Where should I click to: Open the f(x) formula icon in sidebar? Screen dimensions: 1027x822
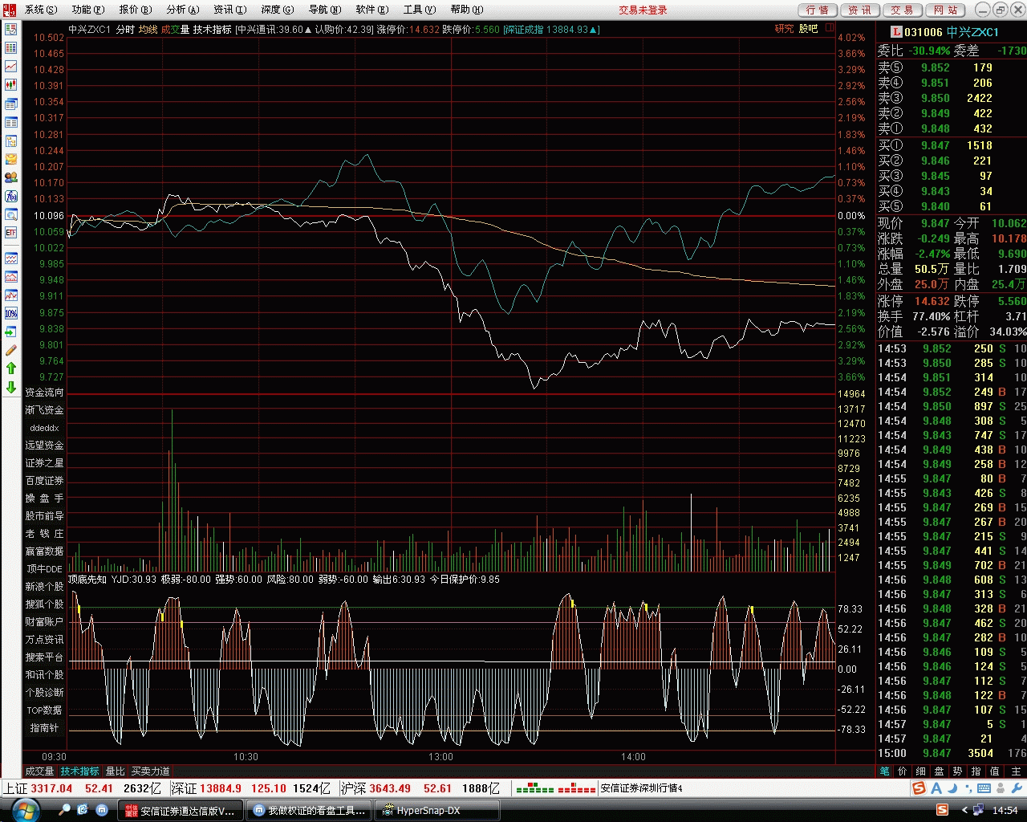11,196
